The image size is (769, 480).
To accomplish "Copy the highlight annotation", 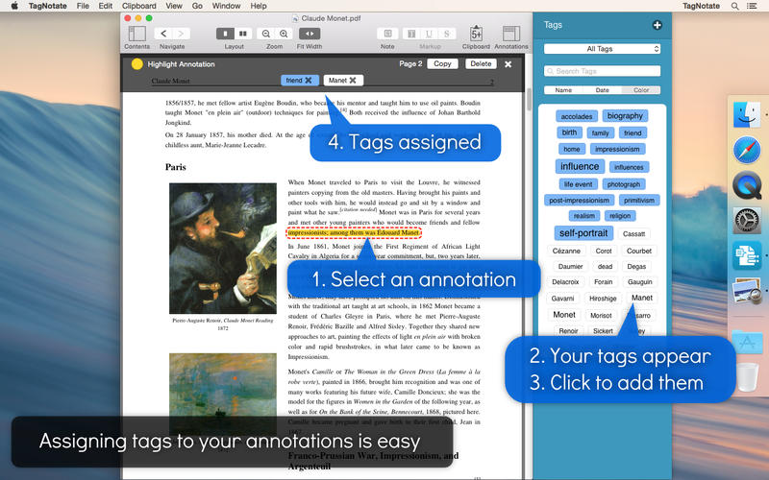I will click(442, 63).
